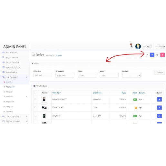Open the Apple Cinema 30" product thumbnail
Image resolution: width=166 pixels, height=166 pixels.
coord(44,99)
